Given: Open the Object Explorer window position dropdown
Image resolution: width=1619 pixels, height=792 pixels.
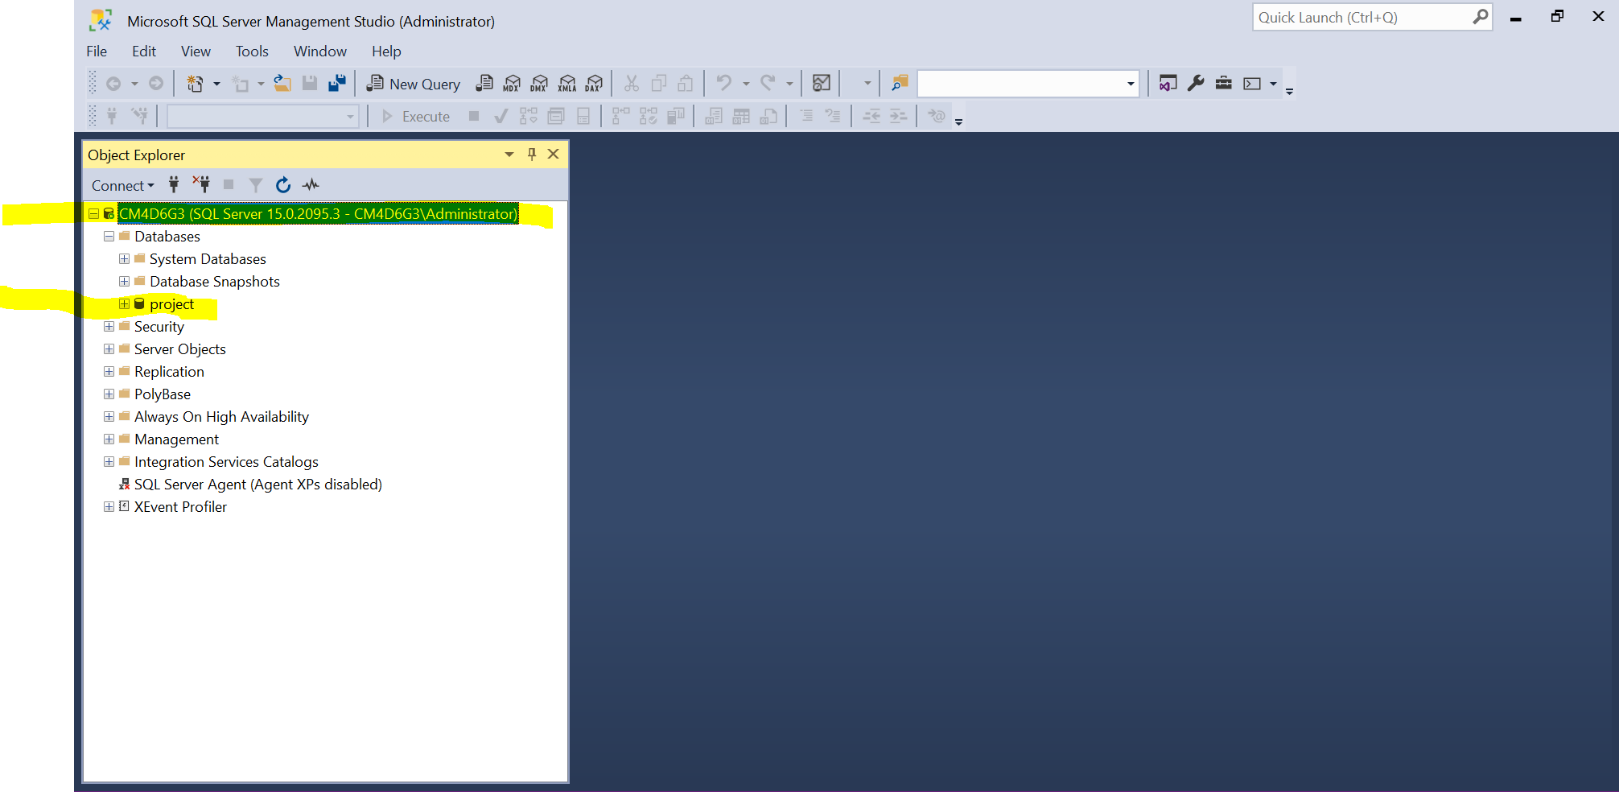Looking at the screenshot, I should click(x=509, y=155).
